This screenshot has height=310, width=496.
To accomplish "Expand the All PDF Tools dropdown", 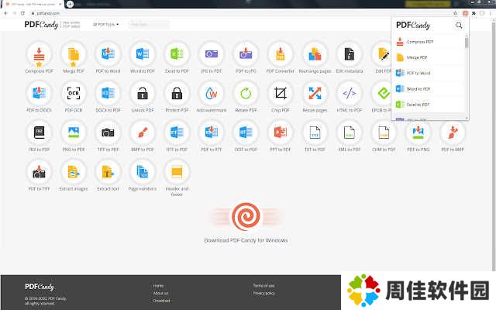I will [x=105, y=25].
